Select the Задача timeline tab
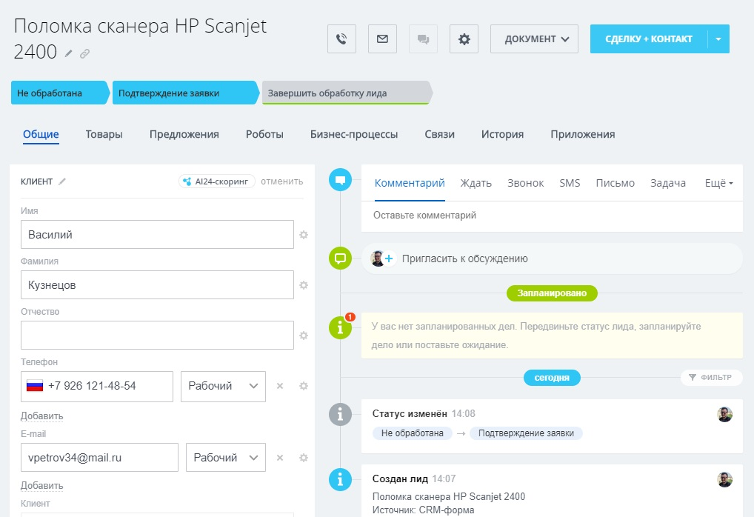This screenshot has width=754, height=517. point(668,183)
